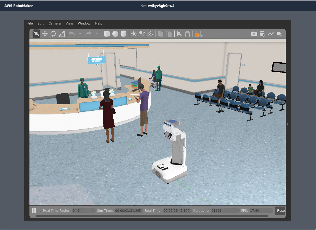
Task: Open the Help menu
Action: coord(98,23)
